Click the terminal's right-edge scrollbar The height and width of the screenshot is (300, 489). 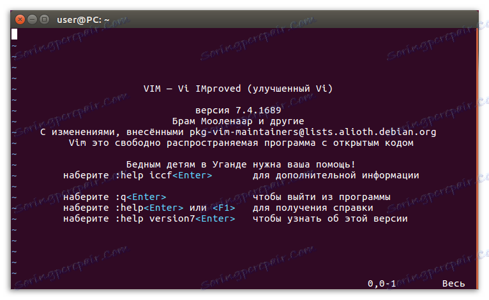[478, 159]
